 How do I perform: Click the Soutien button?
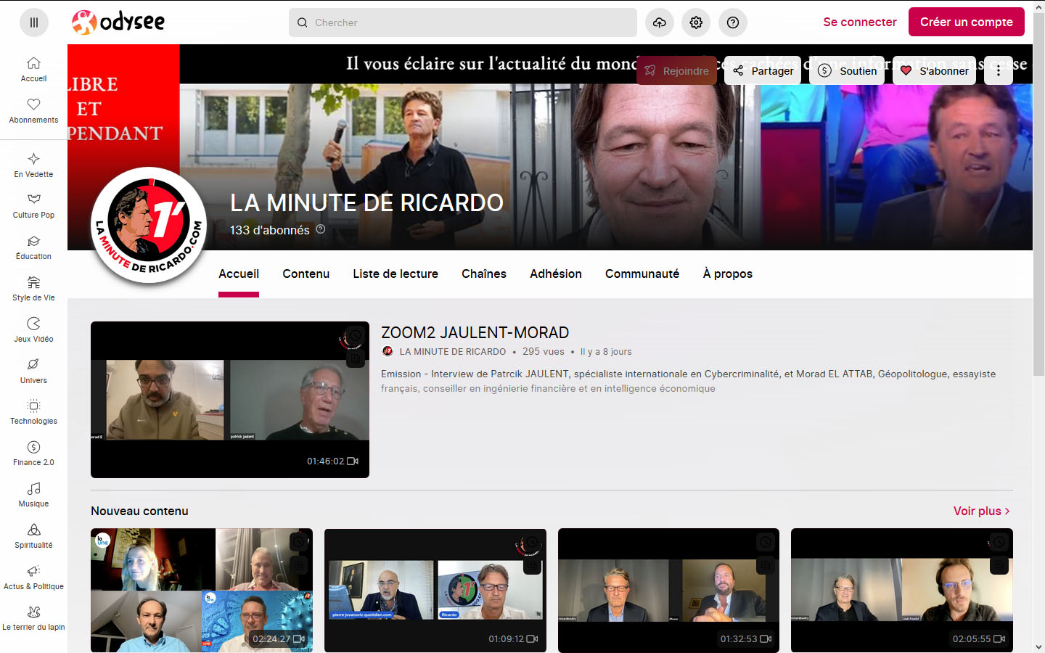847,70
